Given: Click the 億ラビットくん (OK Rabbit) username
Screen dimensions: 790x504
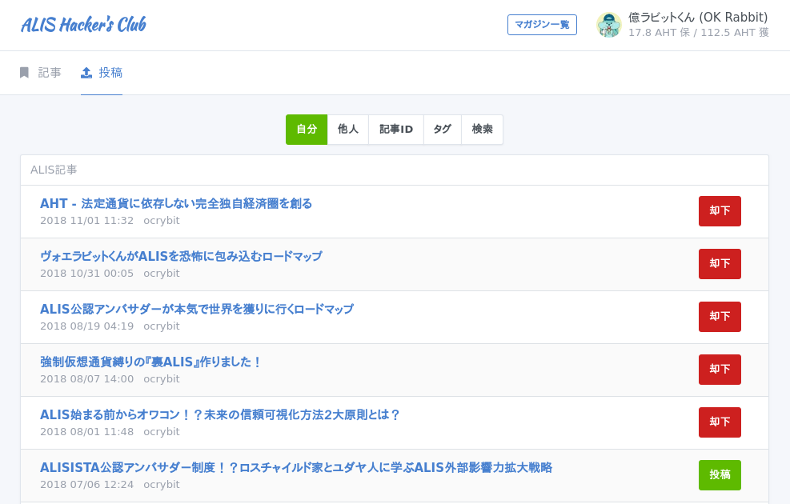Looking at the screenshot, I should pyautogui.click(x=697, y=18).
